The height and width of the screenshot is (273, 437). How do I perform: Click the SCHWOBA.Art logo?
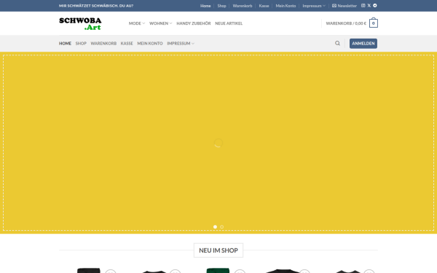[80, 24]
